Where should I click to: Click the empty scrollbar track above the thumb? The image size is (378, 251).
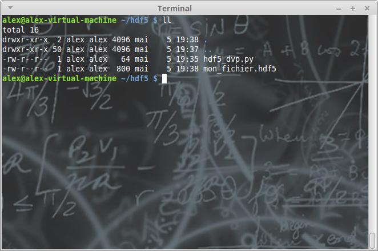click(372, 114)
